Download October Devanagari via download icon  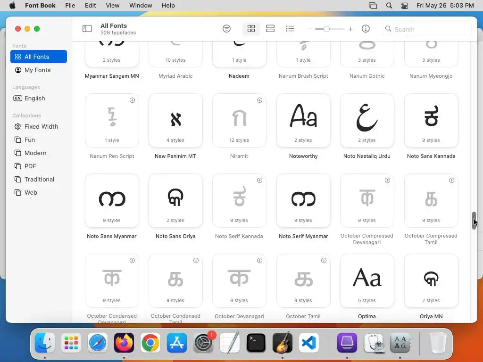pyautogui.click(x=260, y=260)
